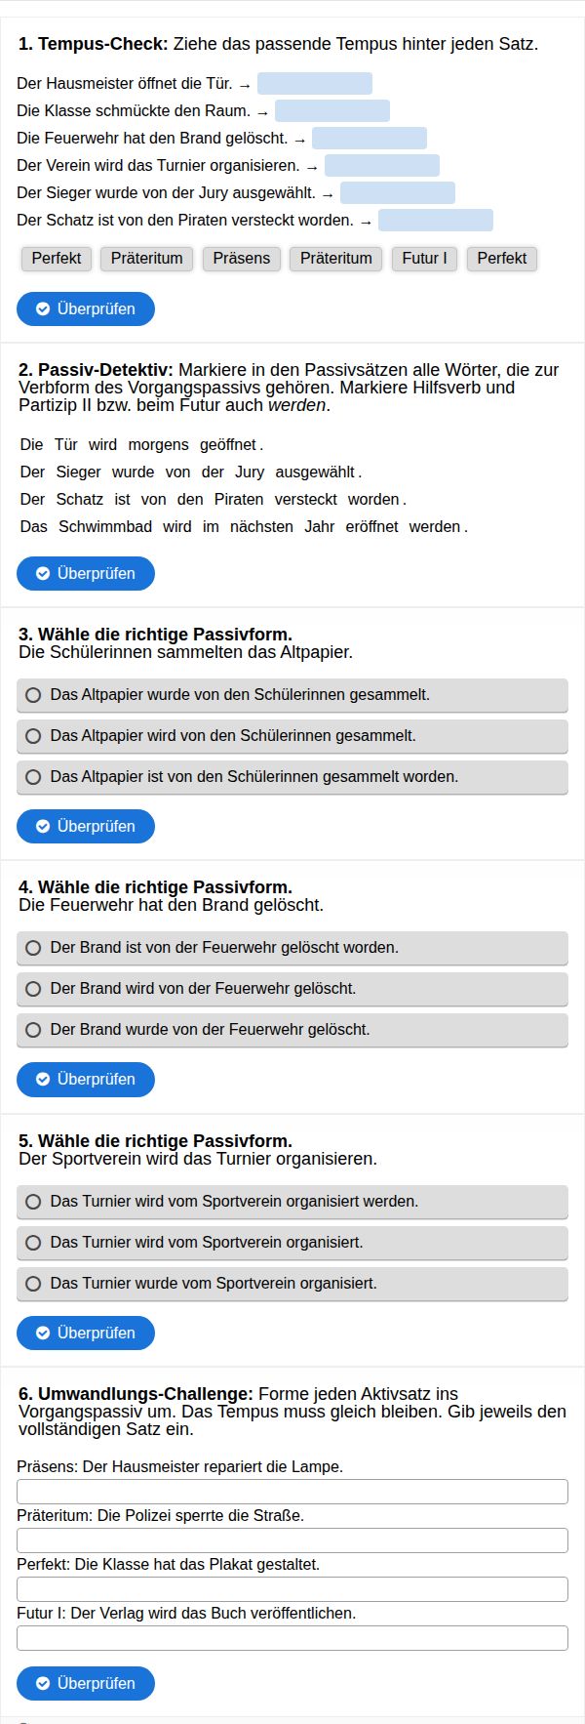
Task: Choose 'Der Brand wurde von der Feuerwehr gelöscht'
Action: pos(292,1030)
